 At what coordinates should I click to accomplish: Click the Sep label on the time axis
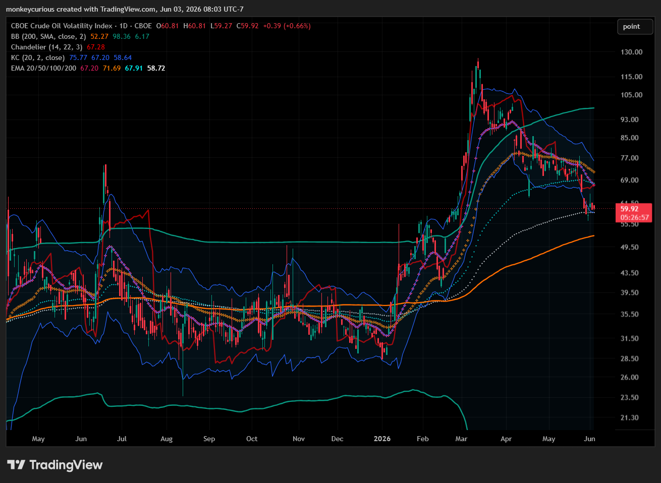(209, 439)
